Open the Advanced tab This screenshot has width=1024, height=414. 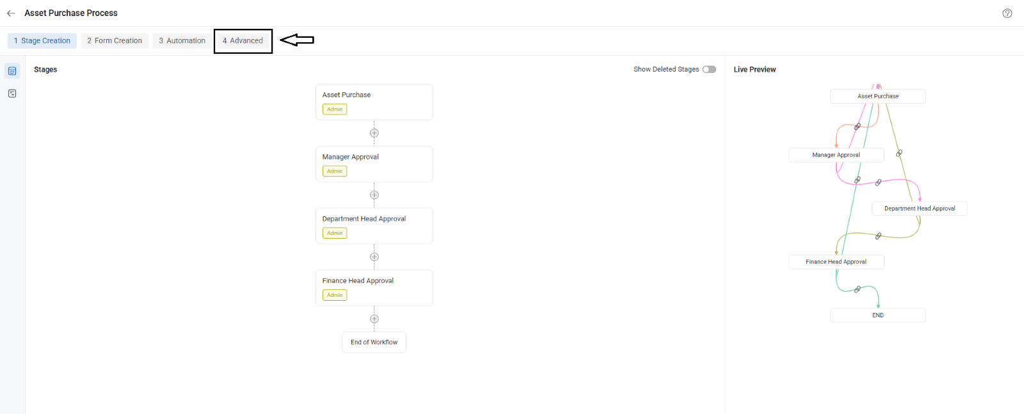pos(243,41)
